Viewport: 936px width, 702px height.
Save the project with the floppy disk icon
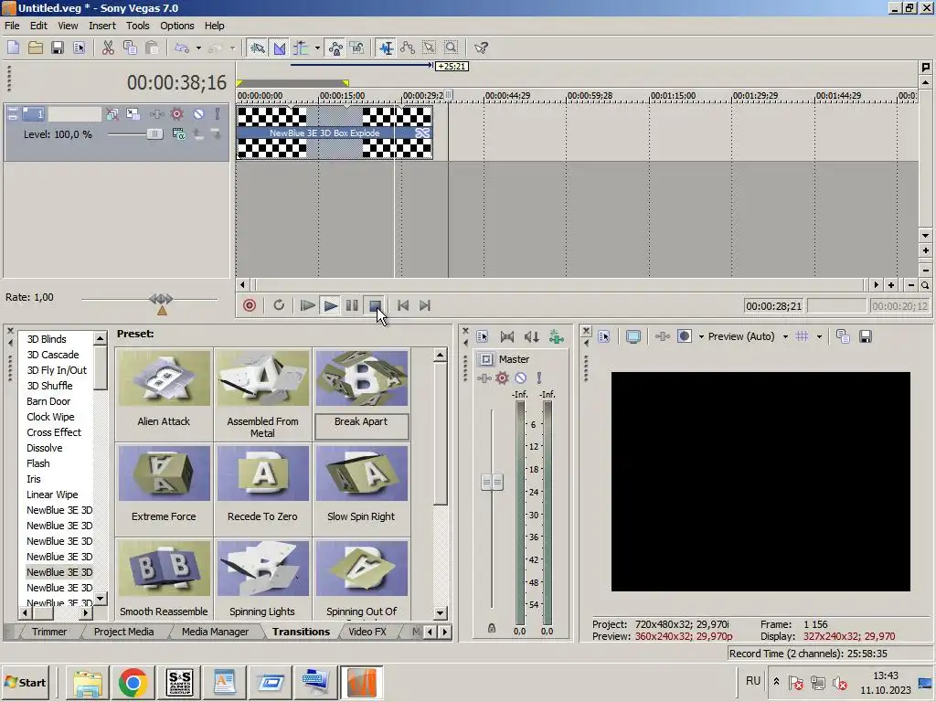58,48
